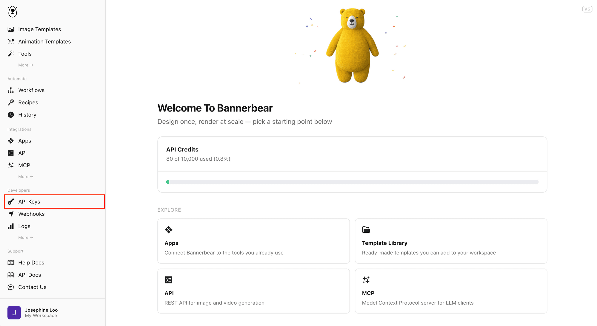Click the '80 of 10,000 used (0.8%)' text
Image resolution: width=597 pixels, height=326 pixels.
(198, 159)
